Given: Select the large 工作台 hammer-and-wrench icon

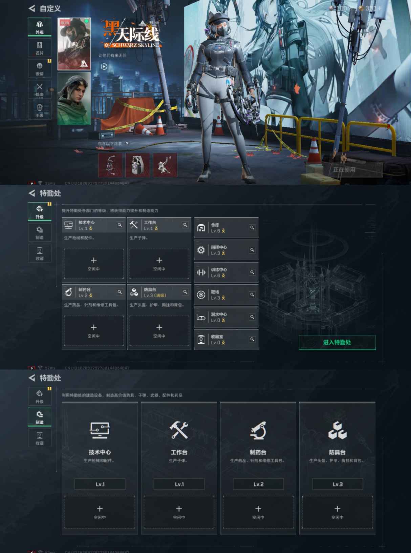Looking at the screenshot, I should click(x=179, y=430).
